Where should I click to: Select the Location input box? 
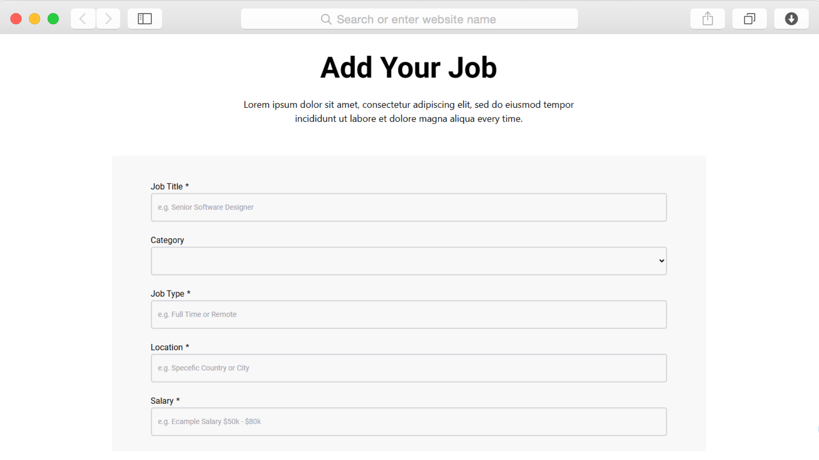[x=409, y=368]
